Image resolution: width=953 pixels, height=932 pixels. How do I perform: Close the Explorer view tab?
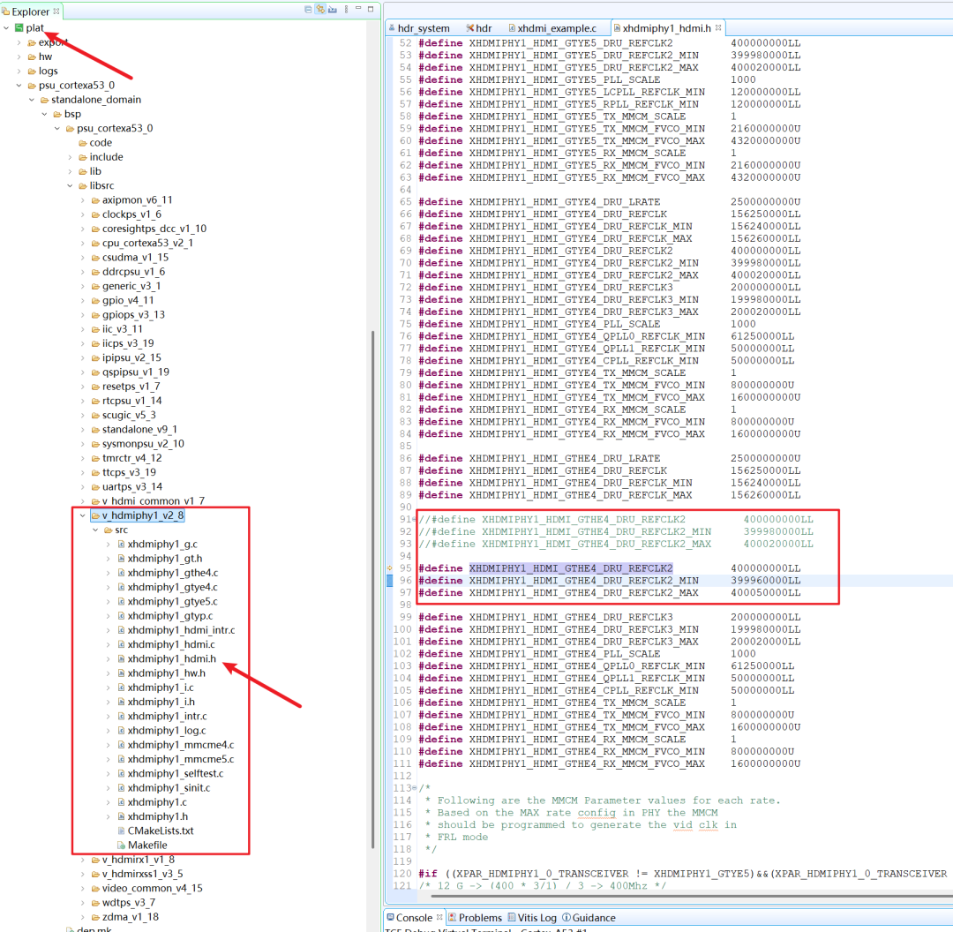coord(57,11)
